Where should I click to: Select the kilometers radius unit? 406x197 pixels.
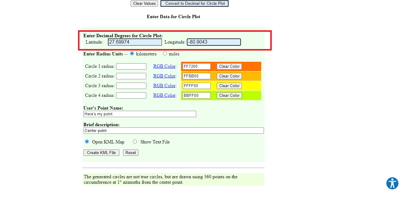click(x=132, y=54)
